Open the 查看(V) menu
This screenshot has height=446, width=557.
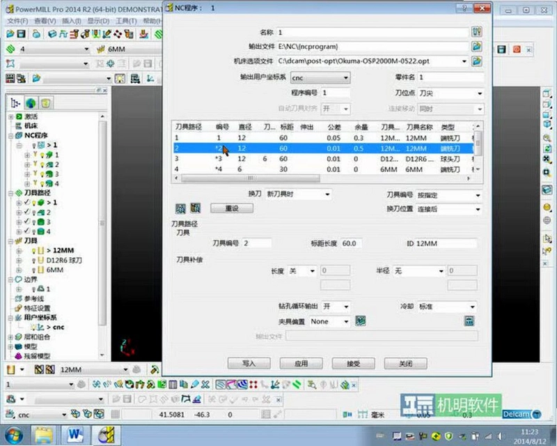[45, 21]
